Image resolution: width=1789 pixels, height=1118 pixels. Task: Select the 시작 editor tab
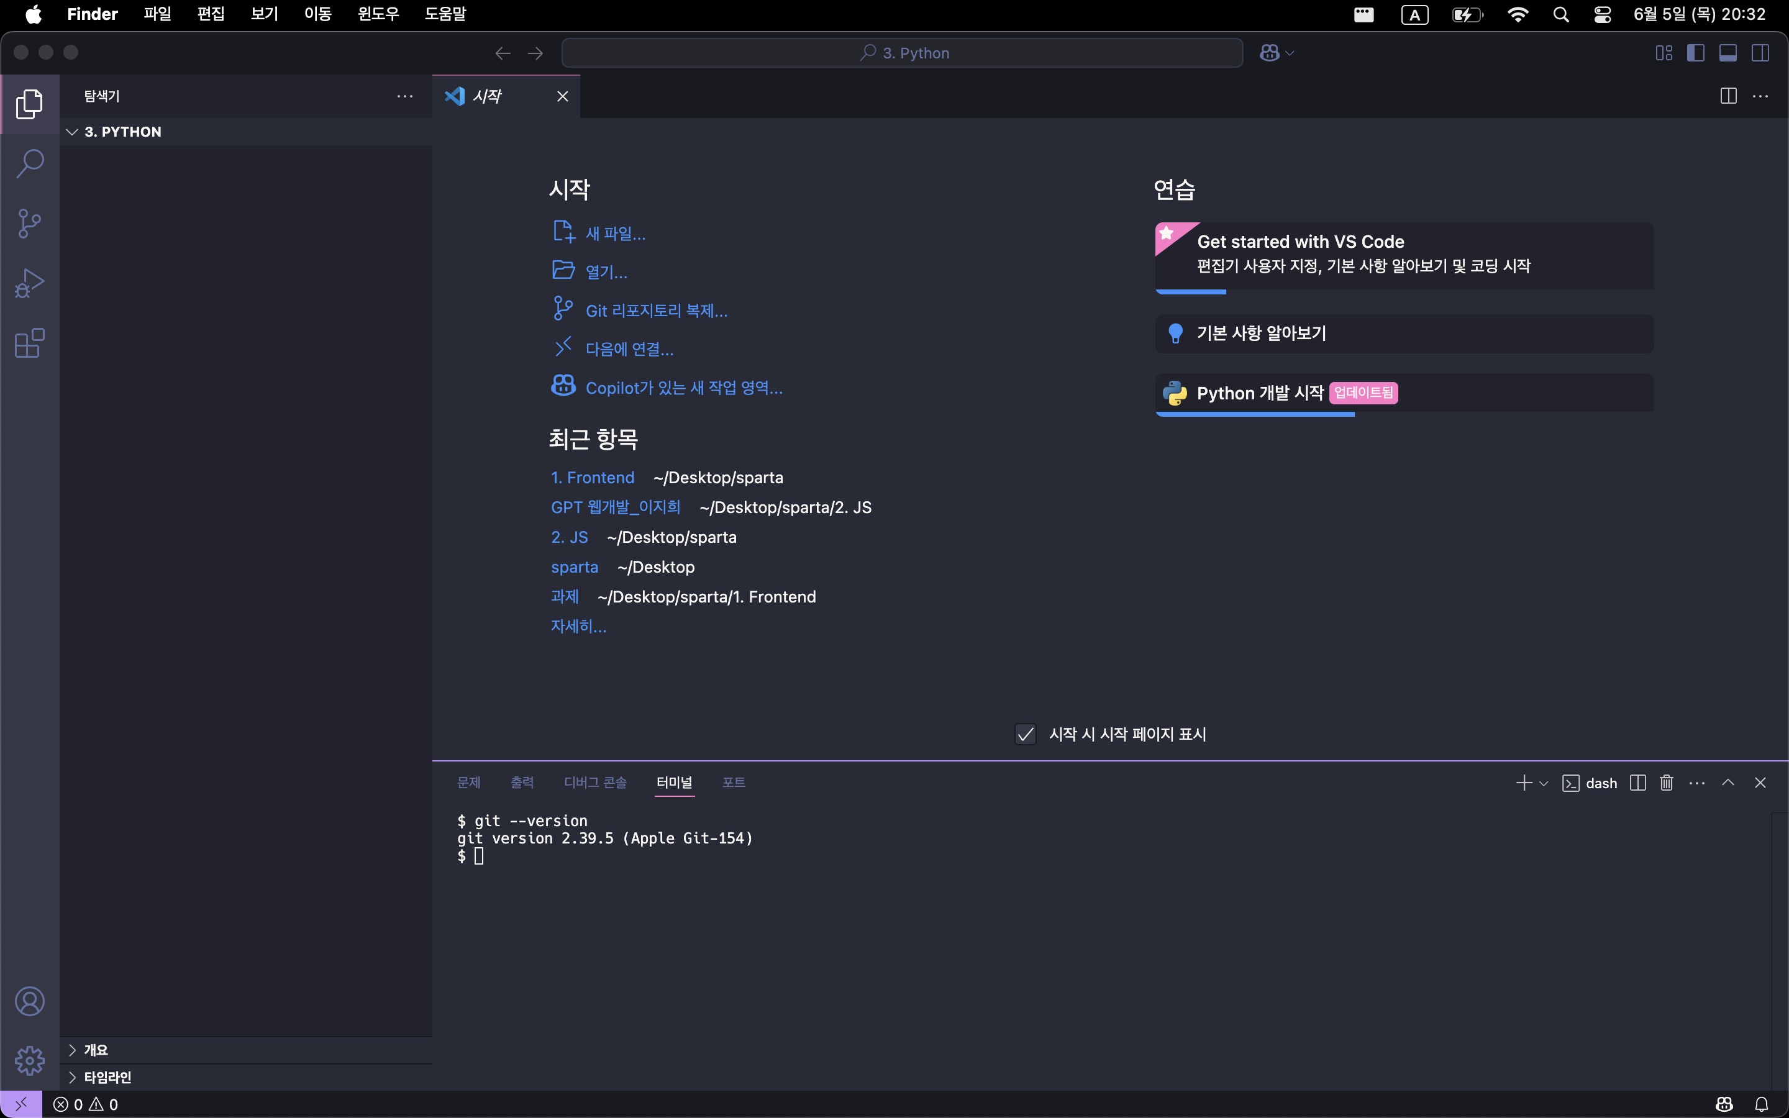(506, 96)
